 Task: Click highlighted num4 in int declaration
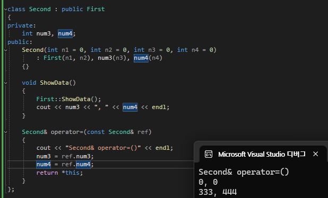[x=65, y=33]
